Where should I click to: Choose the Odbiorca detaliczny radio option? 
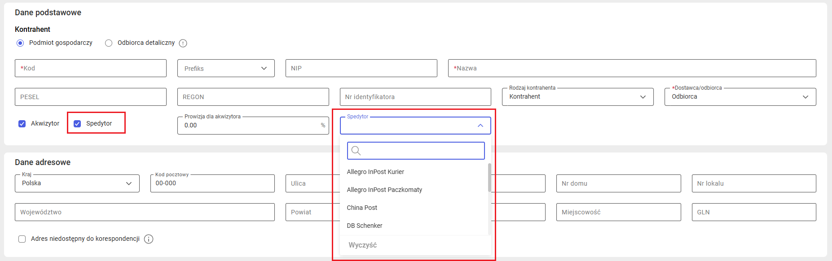109,43
